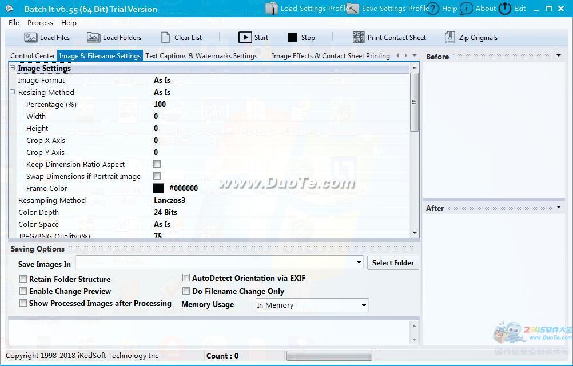Image resolution: width=573 pixels, height=366 pixels.
Task: Click the Count : 0 status entry
Action: point(222,356)
